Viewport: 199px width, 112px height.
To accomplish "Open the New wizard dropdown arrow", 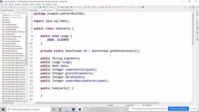I will (x=4, y=7).
